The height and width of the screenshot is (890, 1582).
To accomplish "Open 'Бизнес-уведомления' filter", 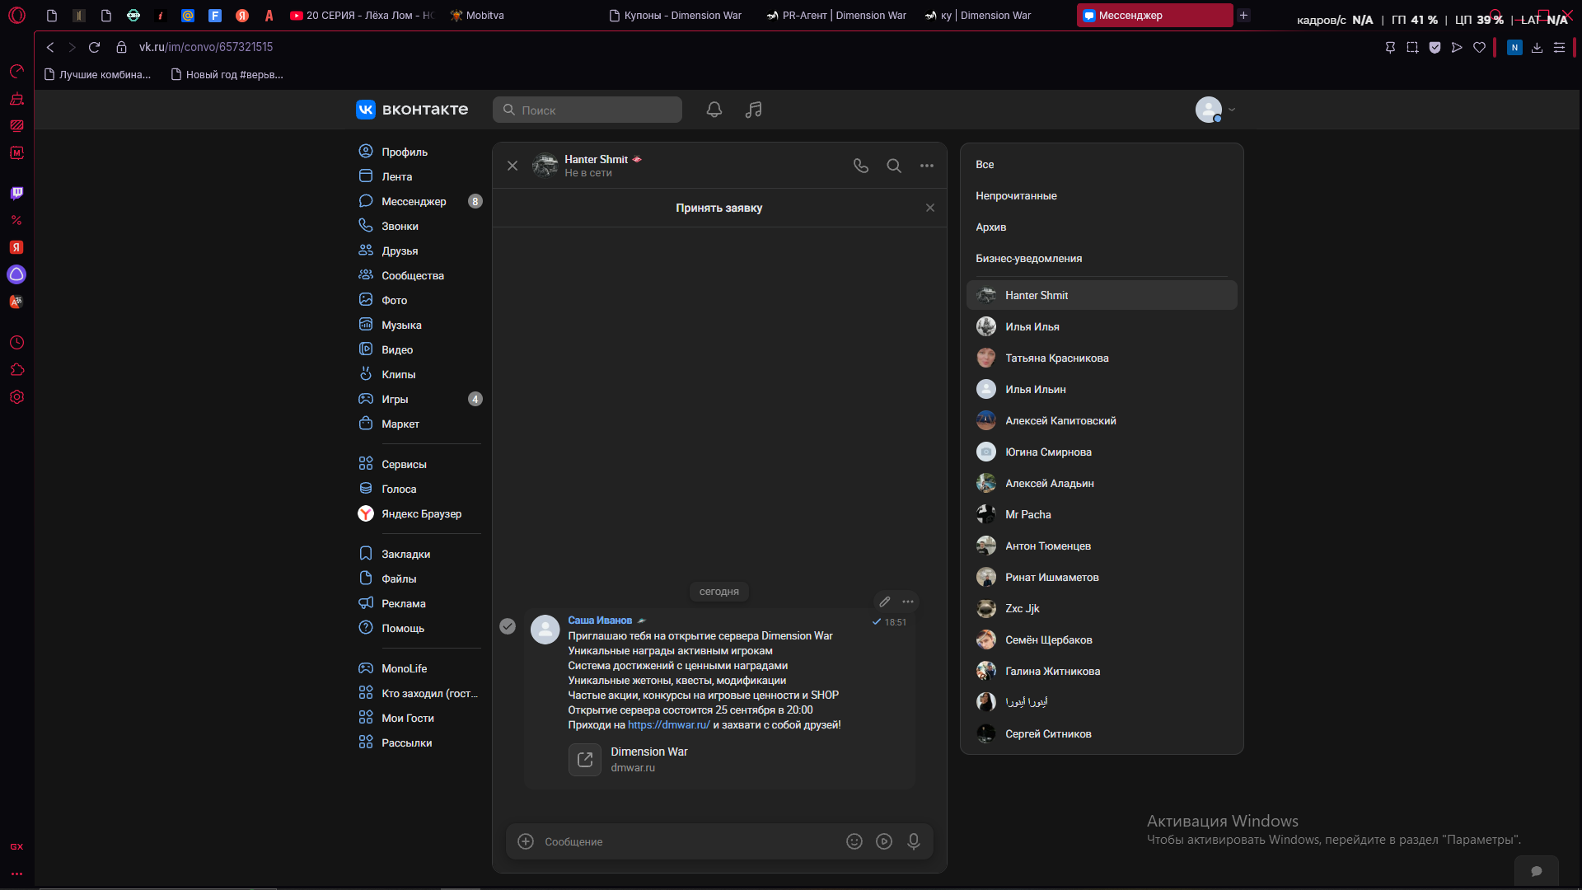I will (x=1028, y=259).
